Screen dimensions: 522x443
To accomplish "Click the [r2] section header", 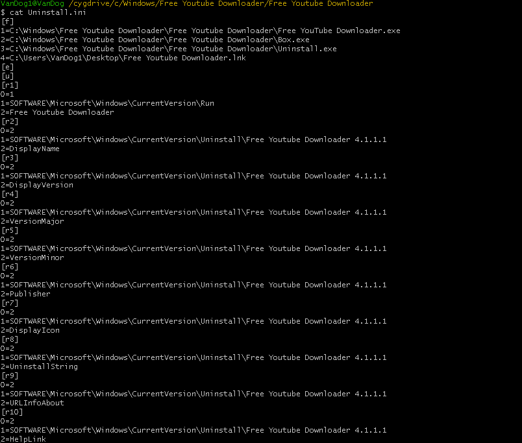I will 10,121.
